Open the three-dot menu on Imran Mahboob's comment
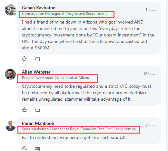Image resolution: width=168 pixels, height=151 pixels. pos(153,126)
